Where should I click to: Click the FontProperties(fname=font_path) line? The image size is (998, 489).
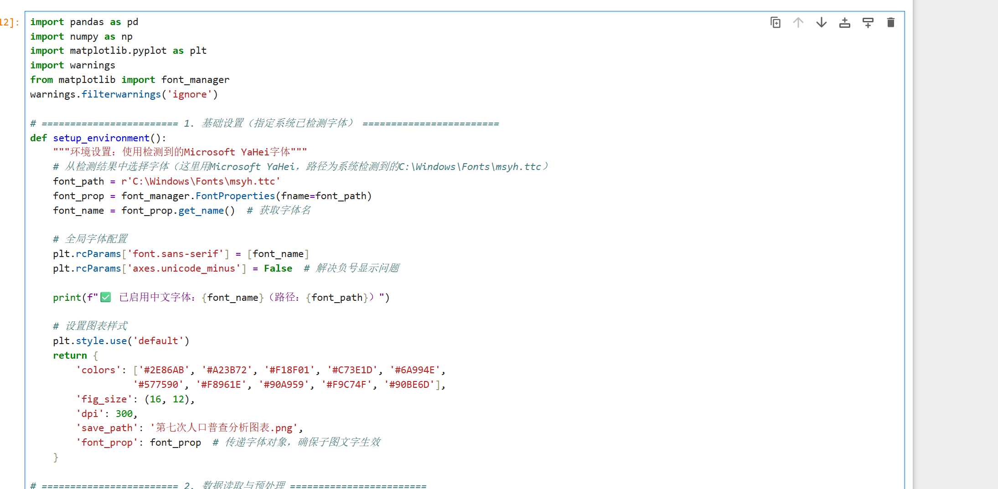click(x=212, y=196)
